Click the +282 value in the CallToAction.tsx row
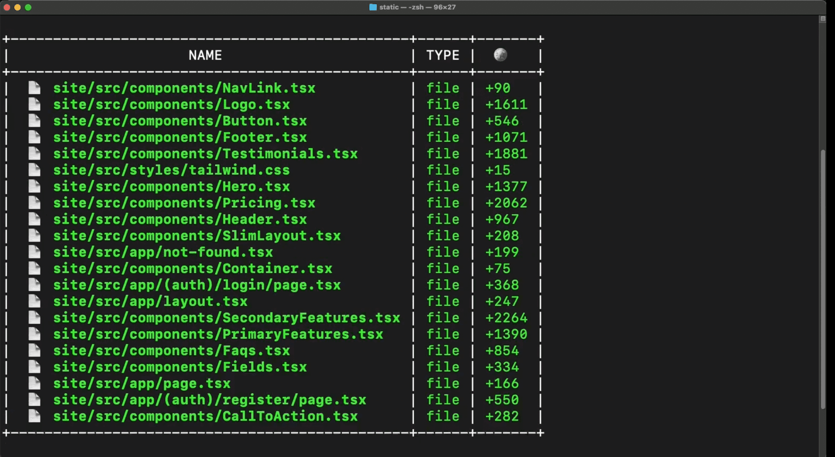Screen dimensions: 835x457 pos(502,417)
